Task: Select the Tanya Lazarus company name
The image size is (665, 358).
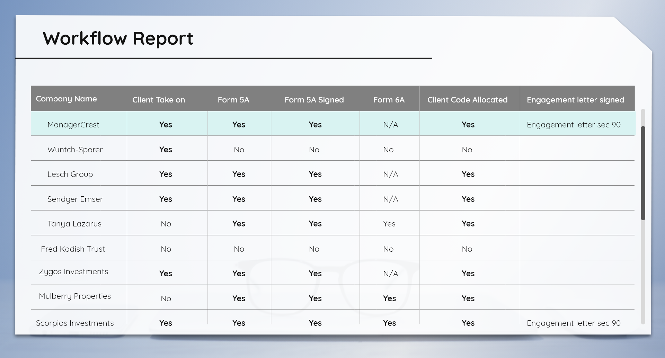Action: pos(74,224)
